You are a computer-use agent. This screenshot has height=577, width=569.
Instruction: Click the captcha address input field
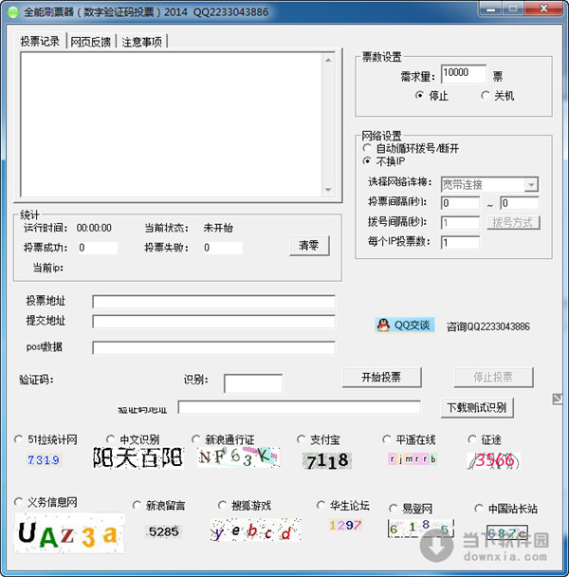[x=299, y=407]
